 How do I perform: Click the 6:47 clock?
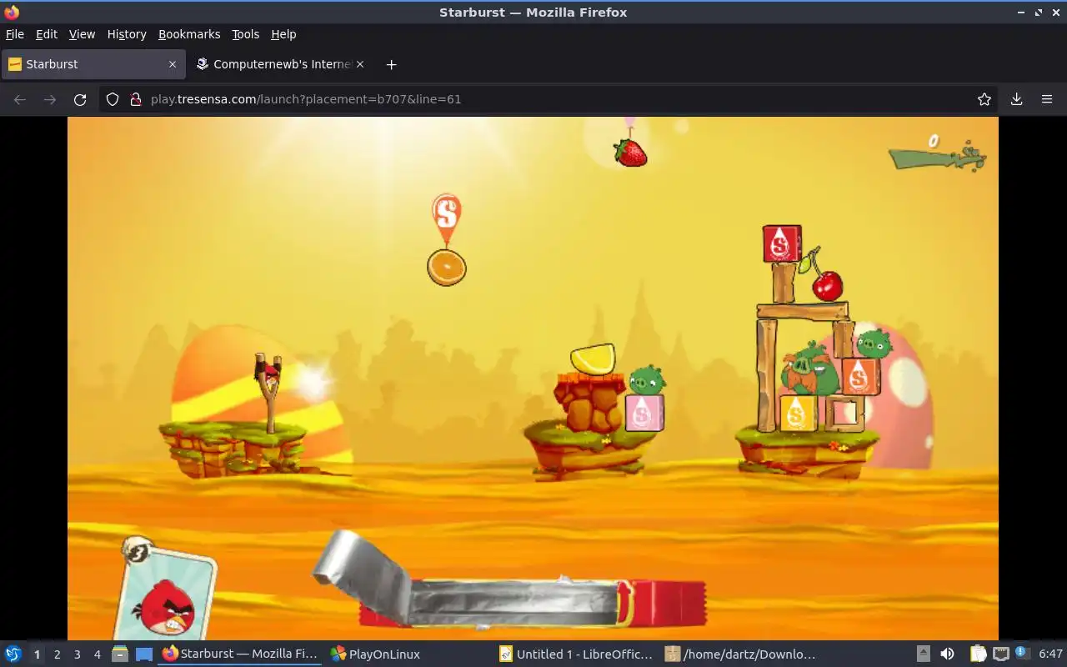[x=1050, y=654]
